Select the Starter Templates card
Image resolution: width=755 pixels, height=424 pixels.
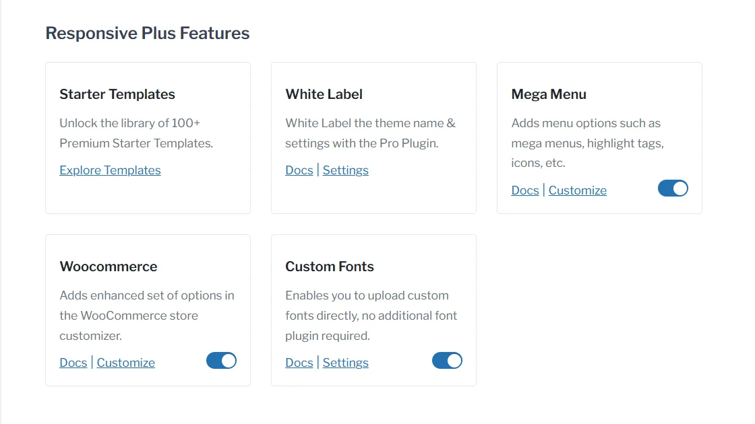pos(148,137)
